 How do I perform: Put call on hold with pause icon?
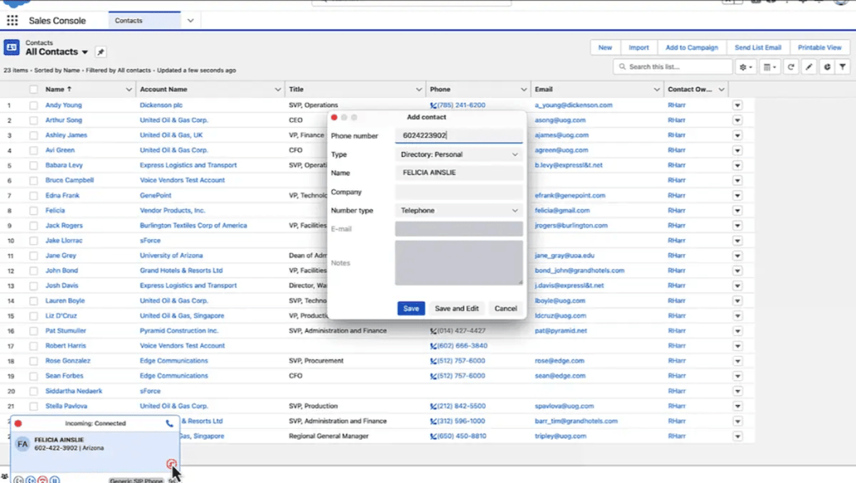[x=54, y=479]
